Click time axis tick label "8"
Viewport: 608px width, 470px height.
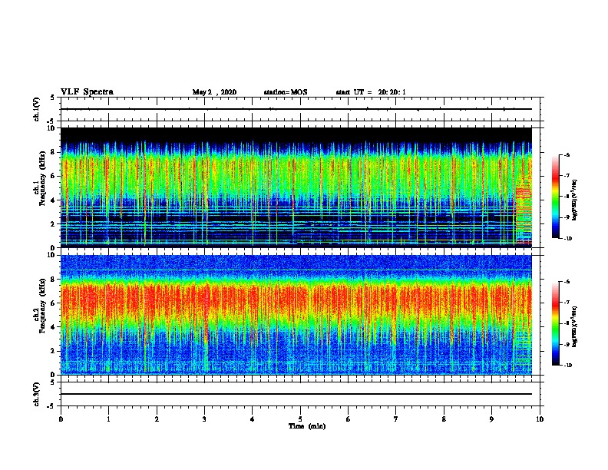click(x=444, y=419)
